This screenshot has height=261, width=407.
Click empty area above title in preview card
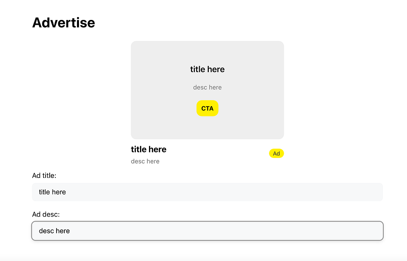[208, 53]
